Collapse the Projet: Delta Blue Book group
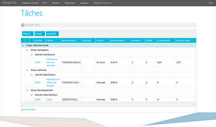Screen dimensions: 216x127 23,46
